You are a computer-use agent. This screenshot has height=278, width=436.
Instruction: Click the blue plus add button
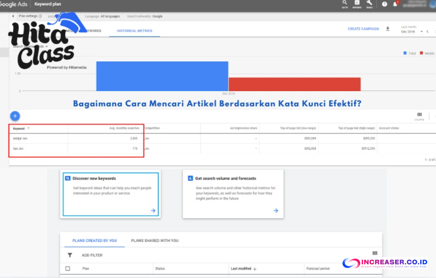[x=15, y=116]
